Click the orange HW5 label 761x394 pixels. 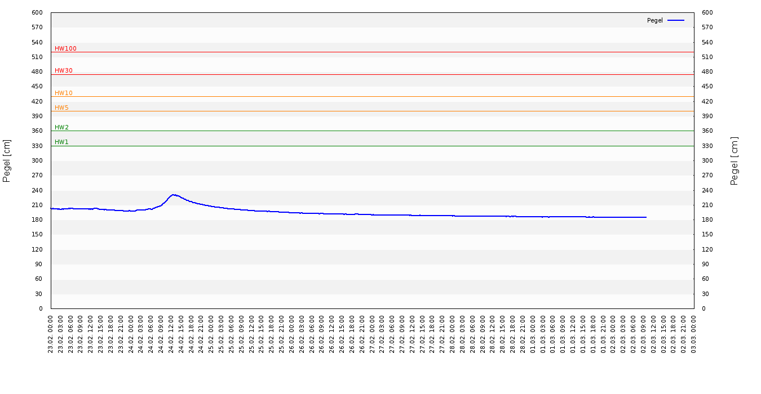pos(61,108)
